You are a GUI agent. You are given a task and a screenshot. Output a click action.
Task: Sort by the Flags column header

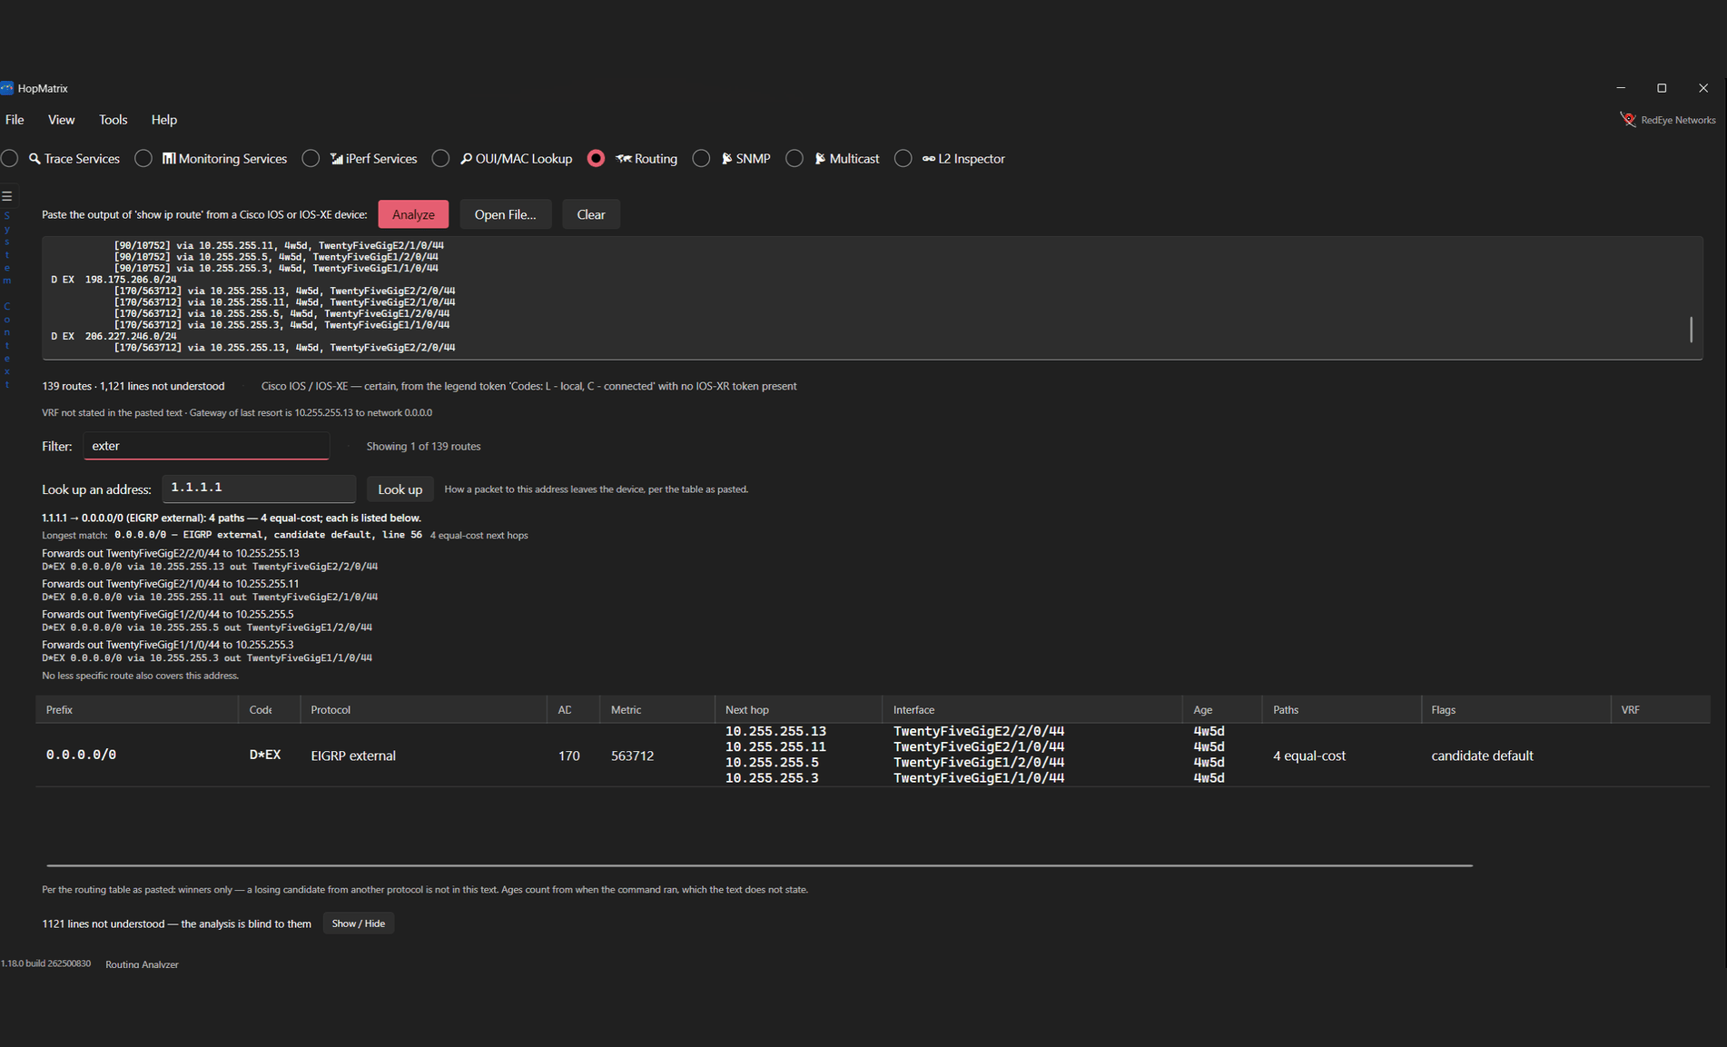(x=1515, y=710)
